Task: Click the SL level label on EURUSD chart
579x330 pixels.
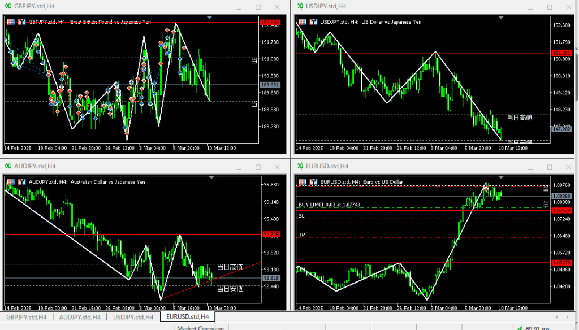Action: [301, 216]
